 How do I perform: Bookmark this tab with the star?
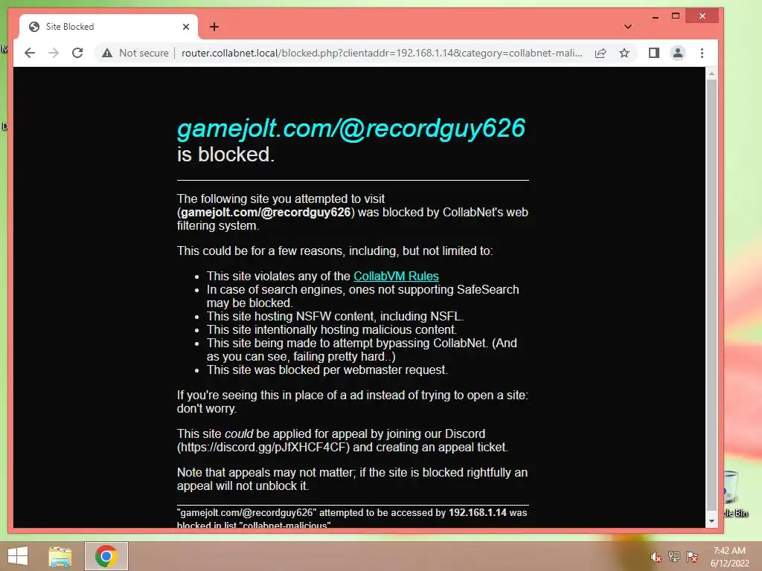click(x=624, y=53)
